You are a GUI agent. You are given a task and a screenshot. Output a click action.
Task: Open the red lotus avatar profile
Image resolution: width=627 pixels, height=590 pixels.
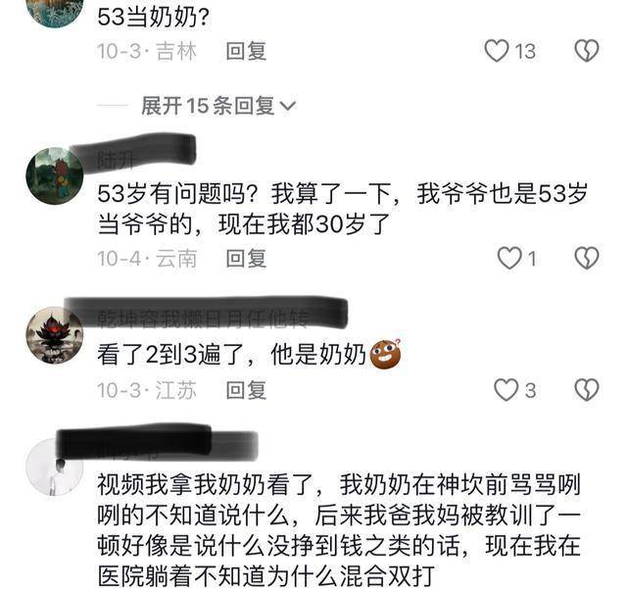pos(55,335)
